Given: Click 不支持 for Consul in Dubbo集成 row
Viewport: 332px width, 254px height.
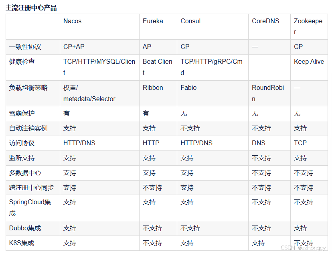Looking at the screenshot, I should coord(190,228).
